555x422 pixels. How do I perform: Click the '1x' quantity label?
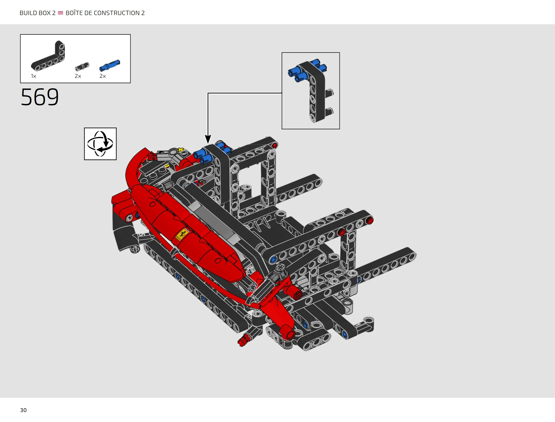[33, 76]
